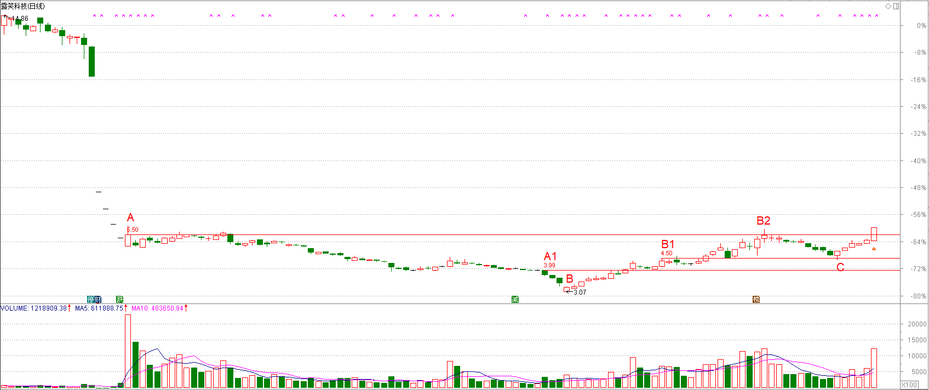Click the green 减 event marker icon
Screen dimensions: 929x390
pyautogui.click(x=515, y=299)
